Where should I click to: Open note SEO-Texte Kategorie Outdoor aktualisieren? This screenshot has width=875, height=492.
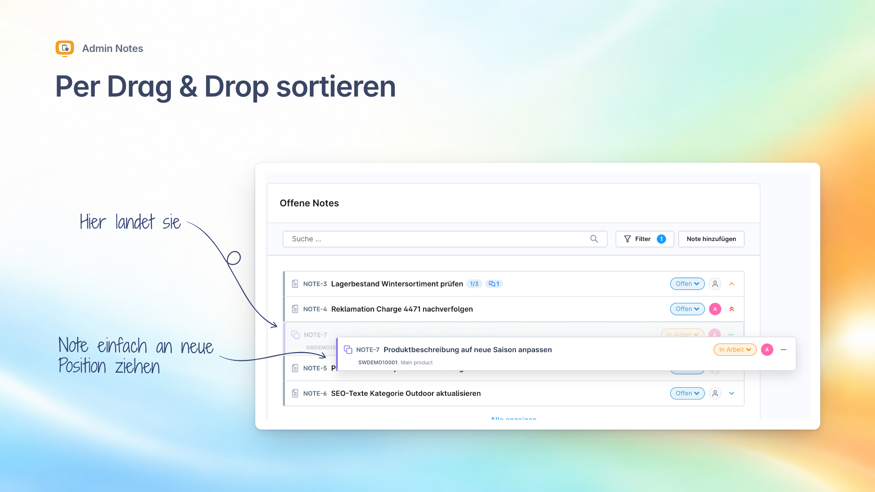point(406,393)
